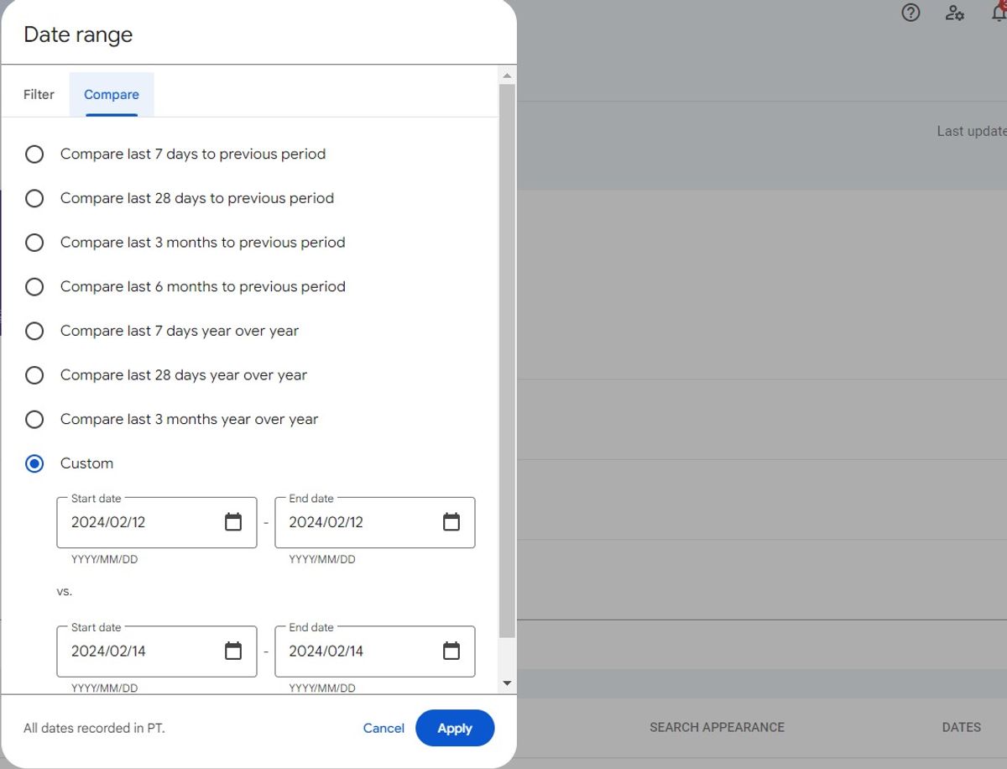
Task: Focus the comparison End date field 2024/02/14
Action: click(375, 651)
